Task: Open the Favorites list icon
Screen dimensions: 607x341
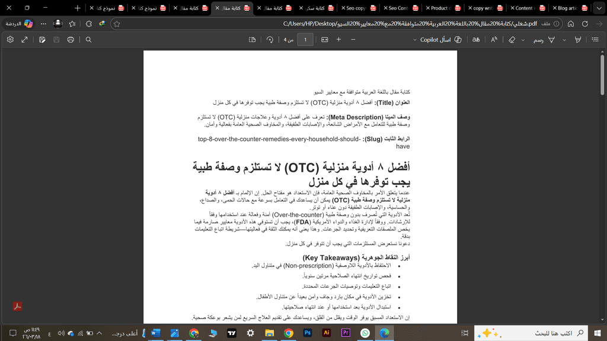Action: (x=72, y=24)
